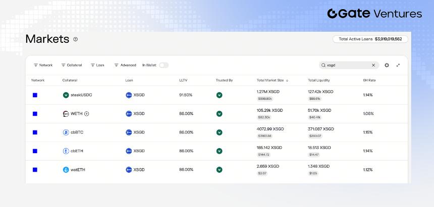Click the 6H Rate column header
Image resolution: width=434 pixels, height=207 pixels.
coord(369,81)
